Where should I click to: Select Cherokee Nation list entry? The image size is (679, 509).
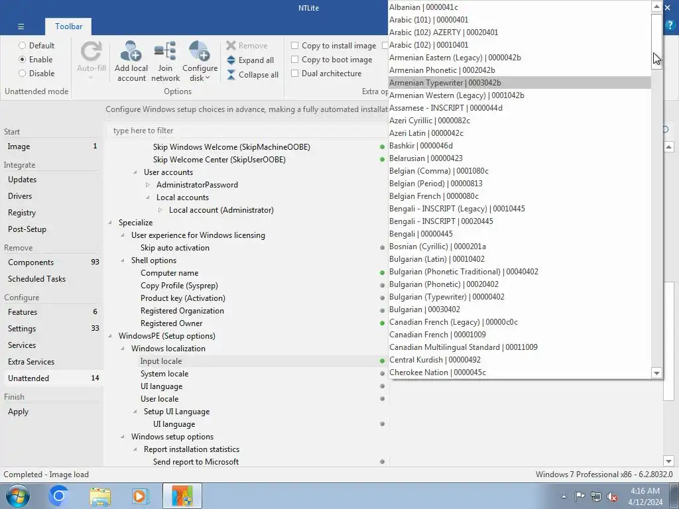point(520,372)
